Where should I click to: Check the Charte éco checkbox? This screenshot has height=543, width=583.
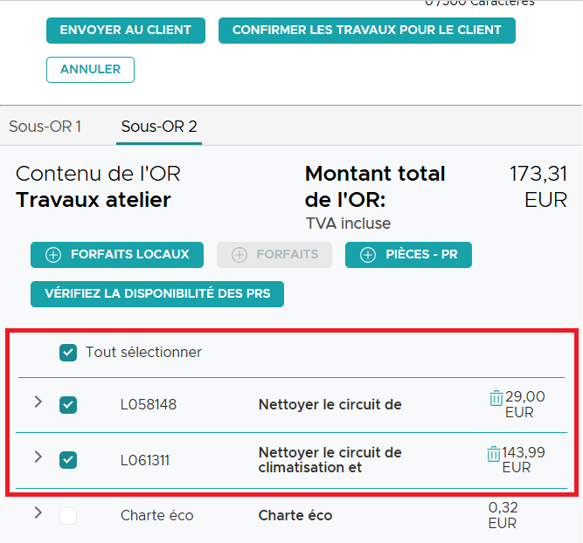pos(68,516)
